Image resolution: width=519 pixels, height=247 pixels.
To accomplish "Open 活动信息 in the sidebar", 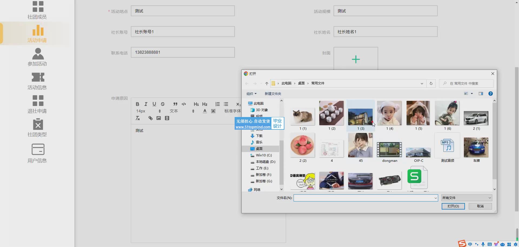I will [37, 81].
